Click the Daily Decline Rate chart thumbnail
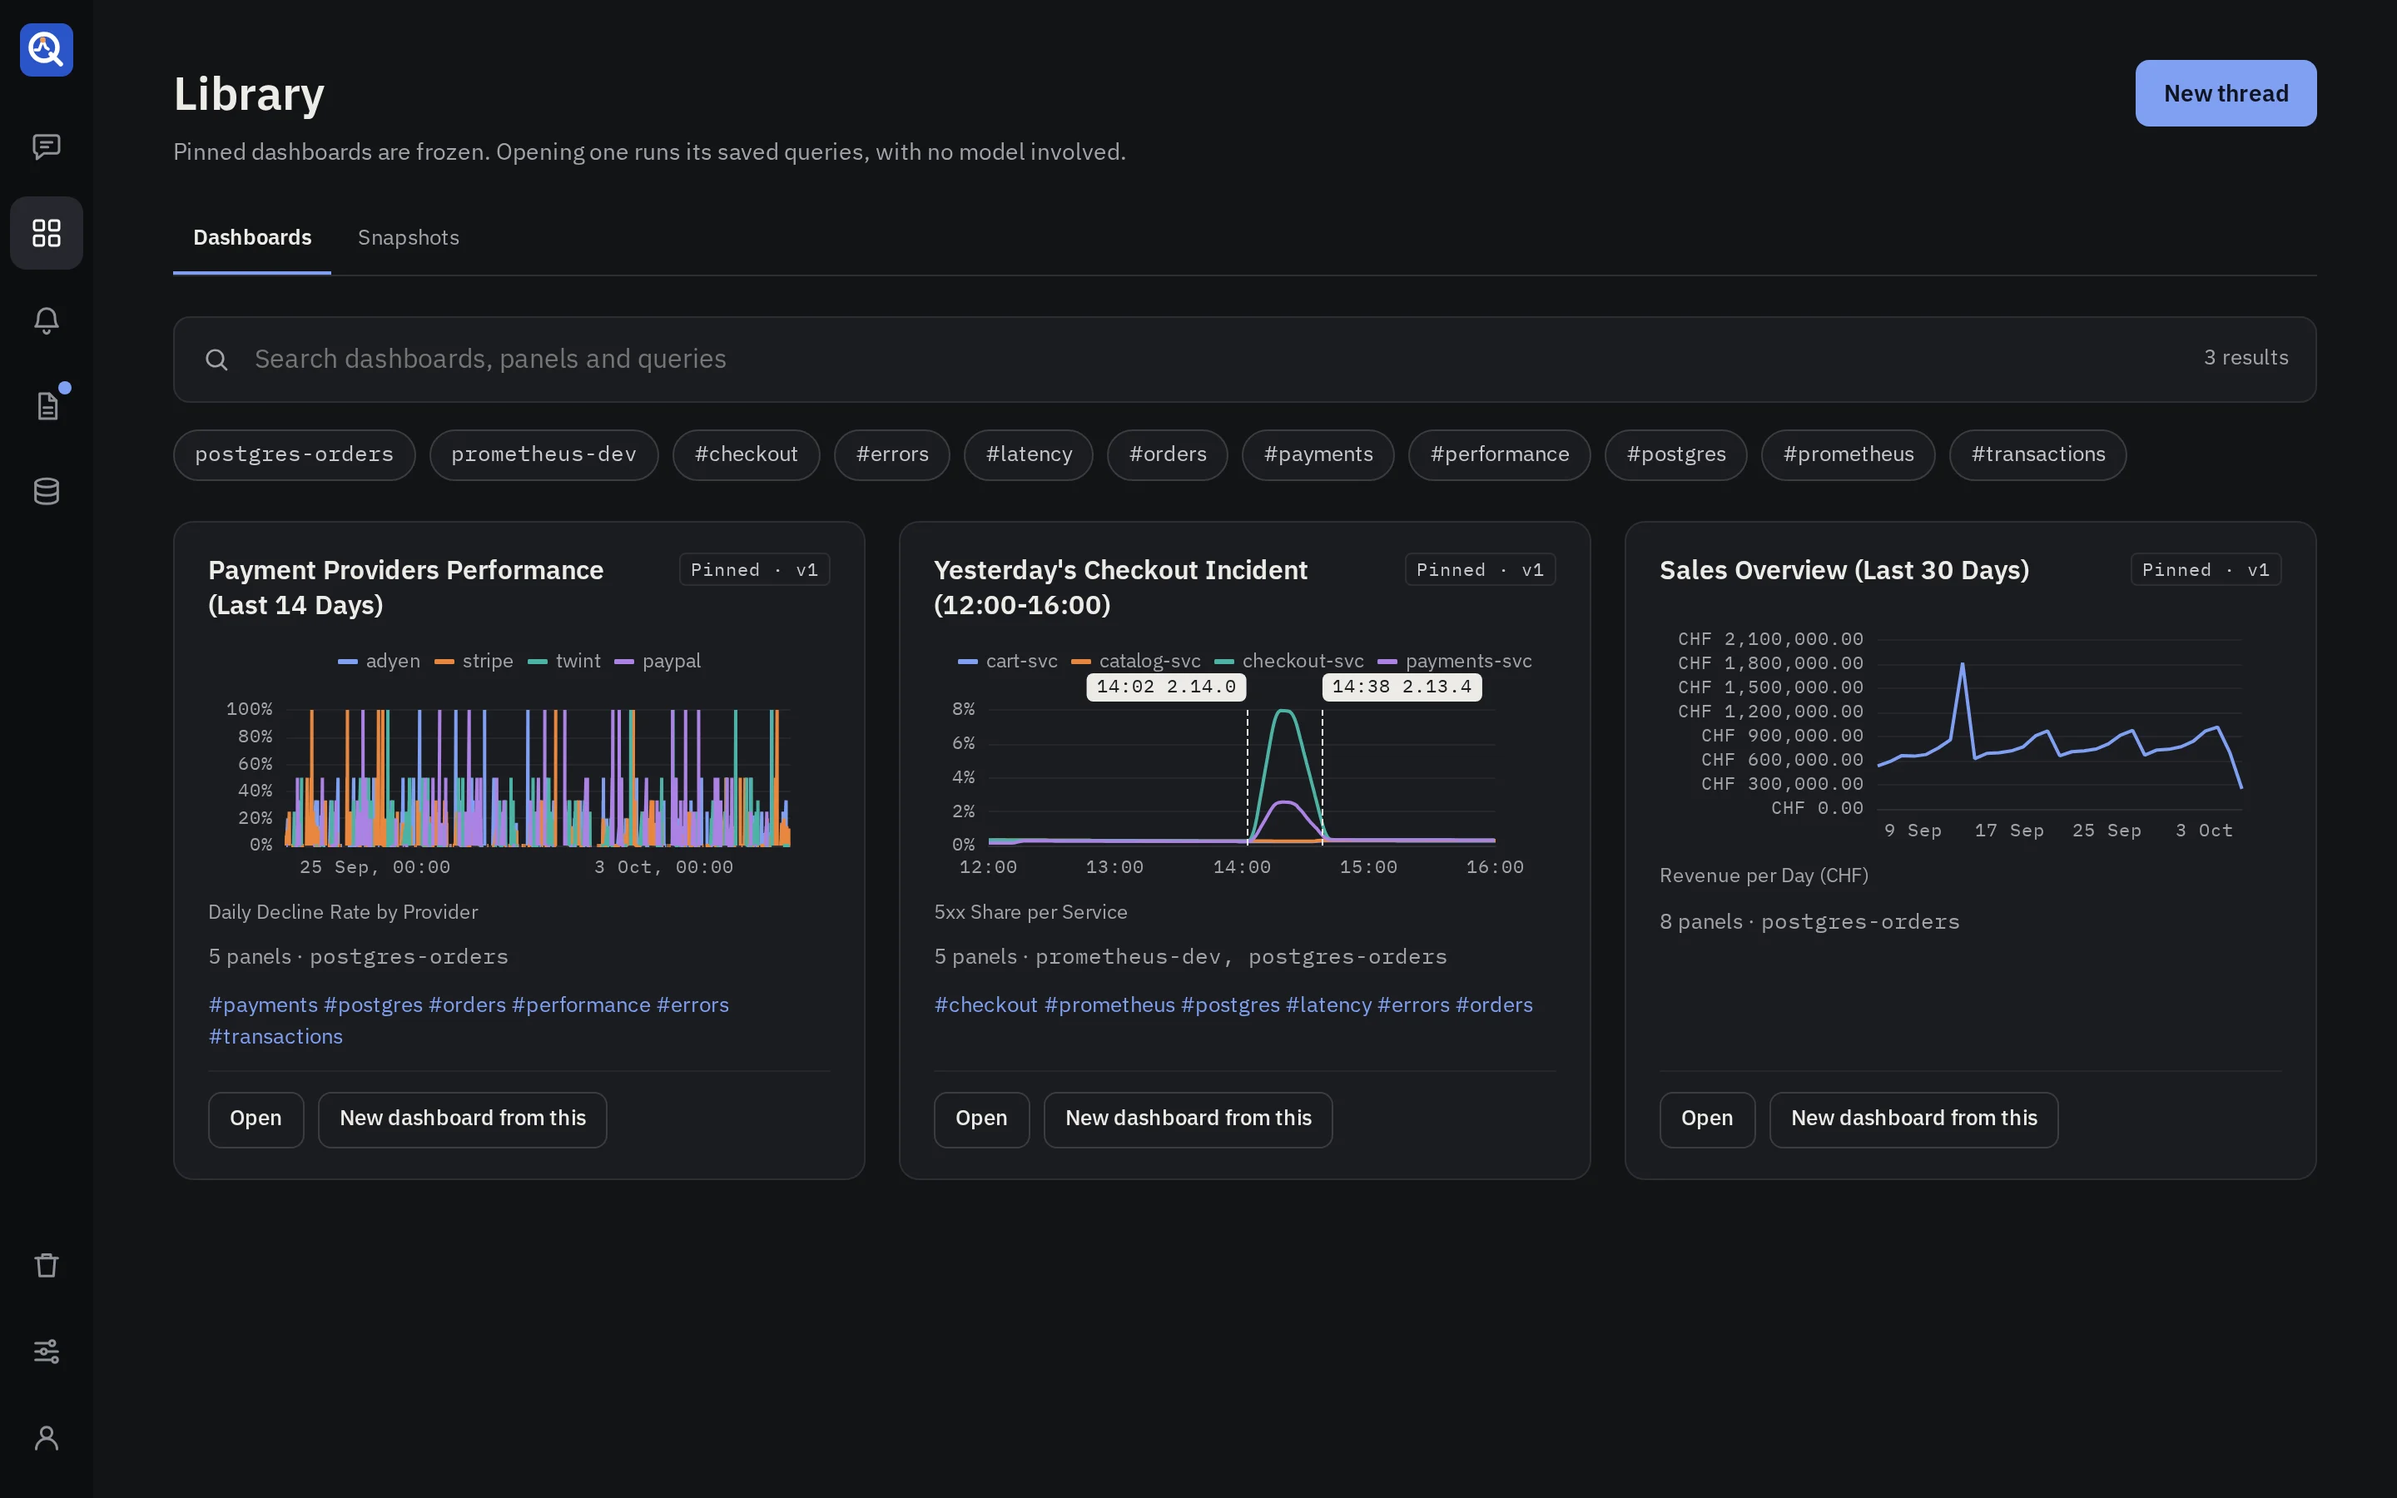The image size is (2397, 1498). point(519,765)
